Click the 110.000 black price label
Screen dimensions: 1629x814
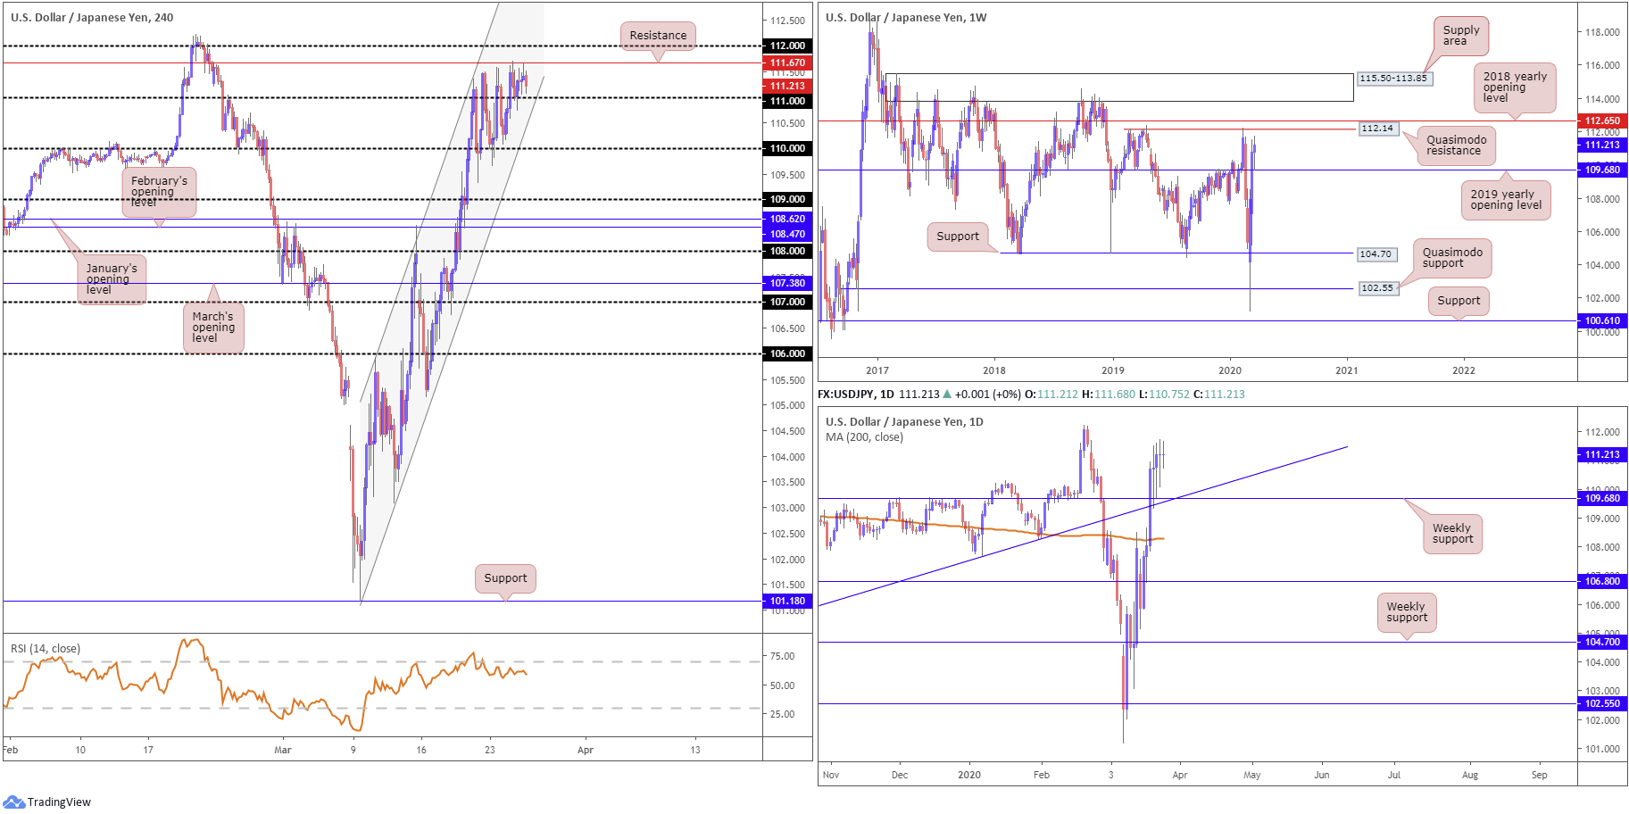[787, 148]
